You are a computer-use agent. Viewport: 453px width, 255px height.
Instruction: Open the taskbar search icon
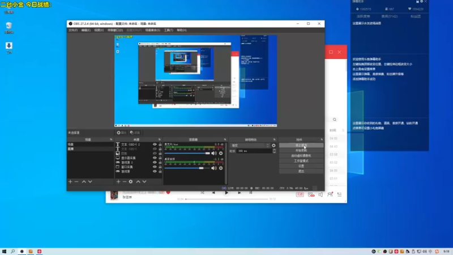coord(12,251)
